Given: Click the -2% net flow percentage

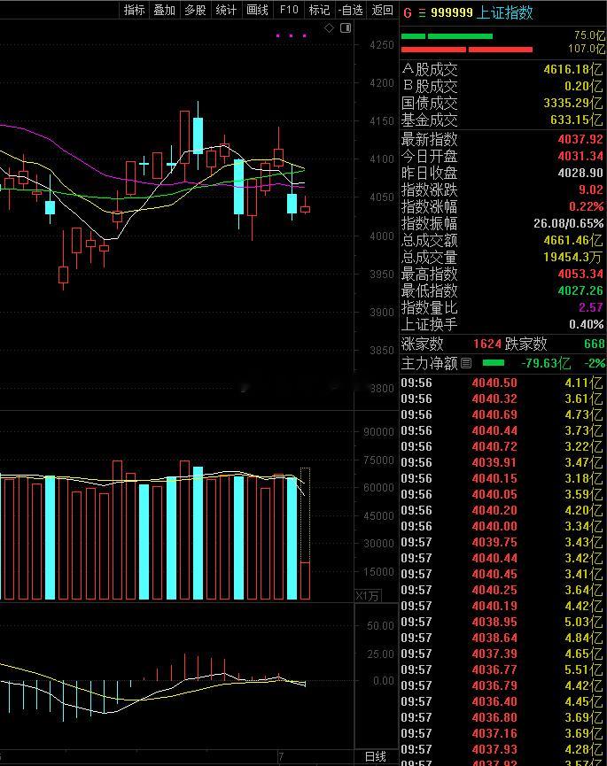Looking at the screenshot, I should (x=595, y=363).
